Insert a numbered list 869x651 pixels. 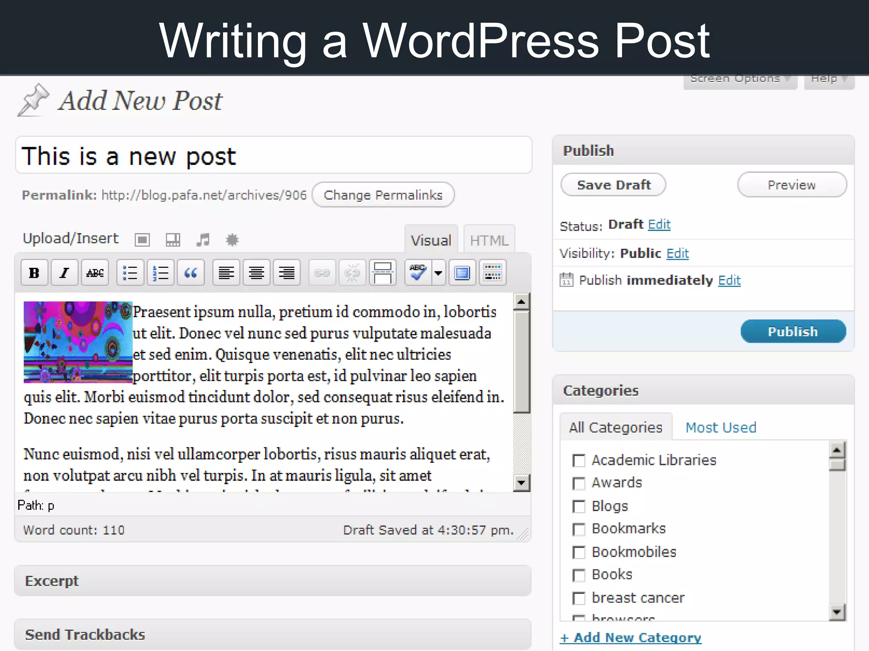point(161,273)
